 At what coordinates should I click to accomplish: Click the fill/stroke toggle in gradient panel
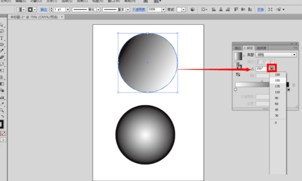coord(238,65)
